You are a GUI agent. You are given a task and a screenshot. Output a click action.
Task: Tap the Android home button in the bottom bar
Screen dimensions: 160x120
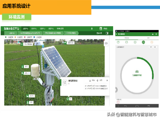137,106
